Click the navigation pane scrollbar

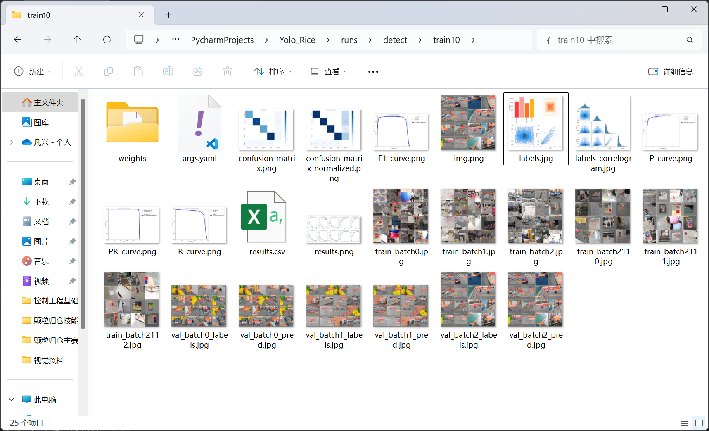(83, 214)
